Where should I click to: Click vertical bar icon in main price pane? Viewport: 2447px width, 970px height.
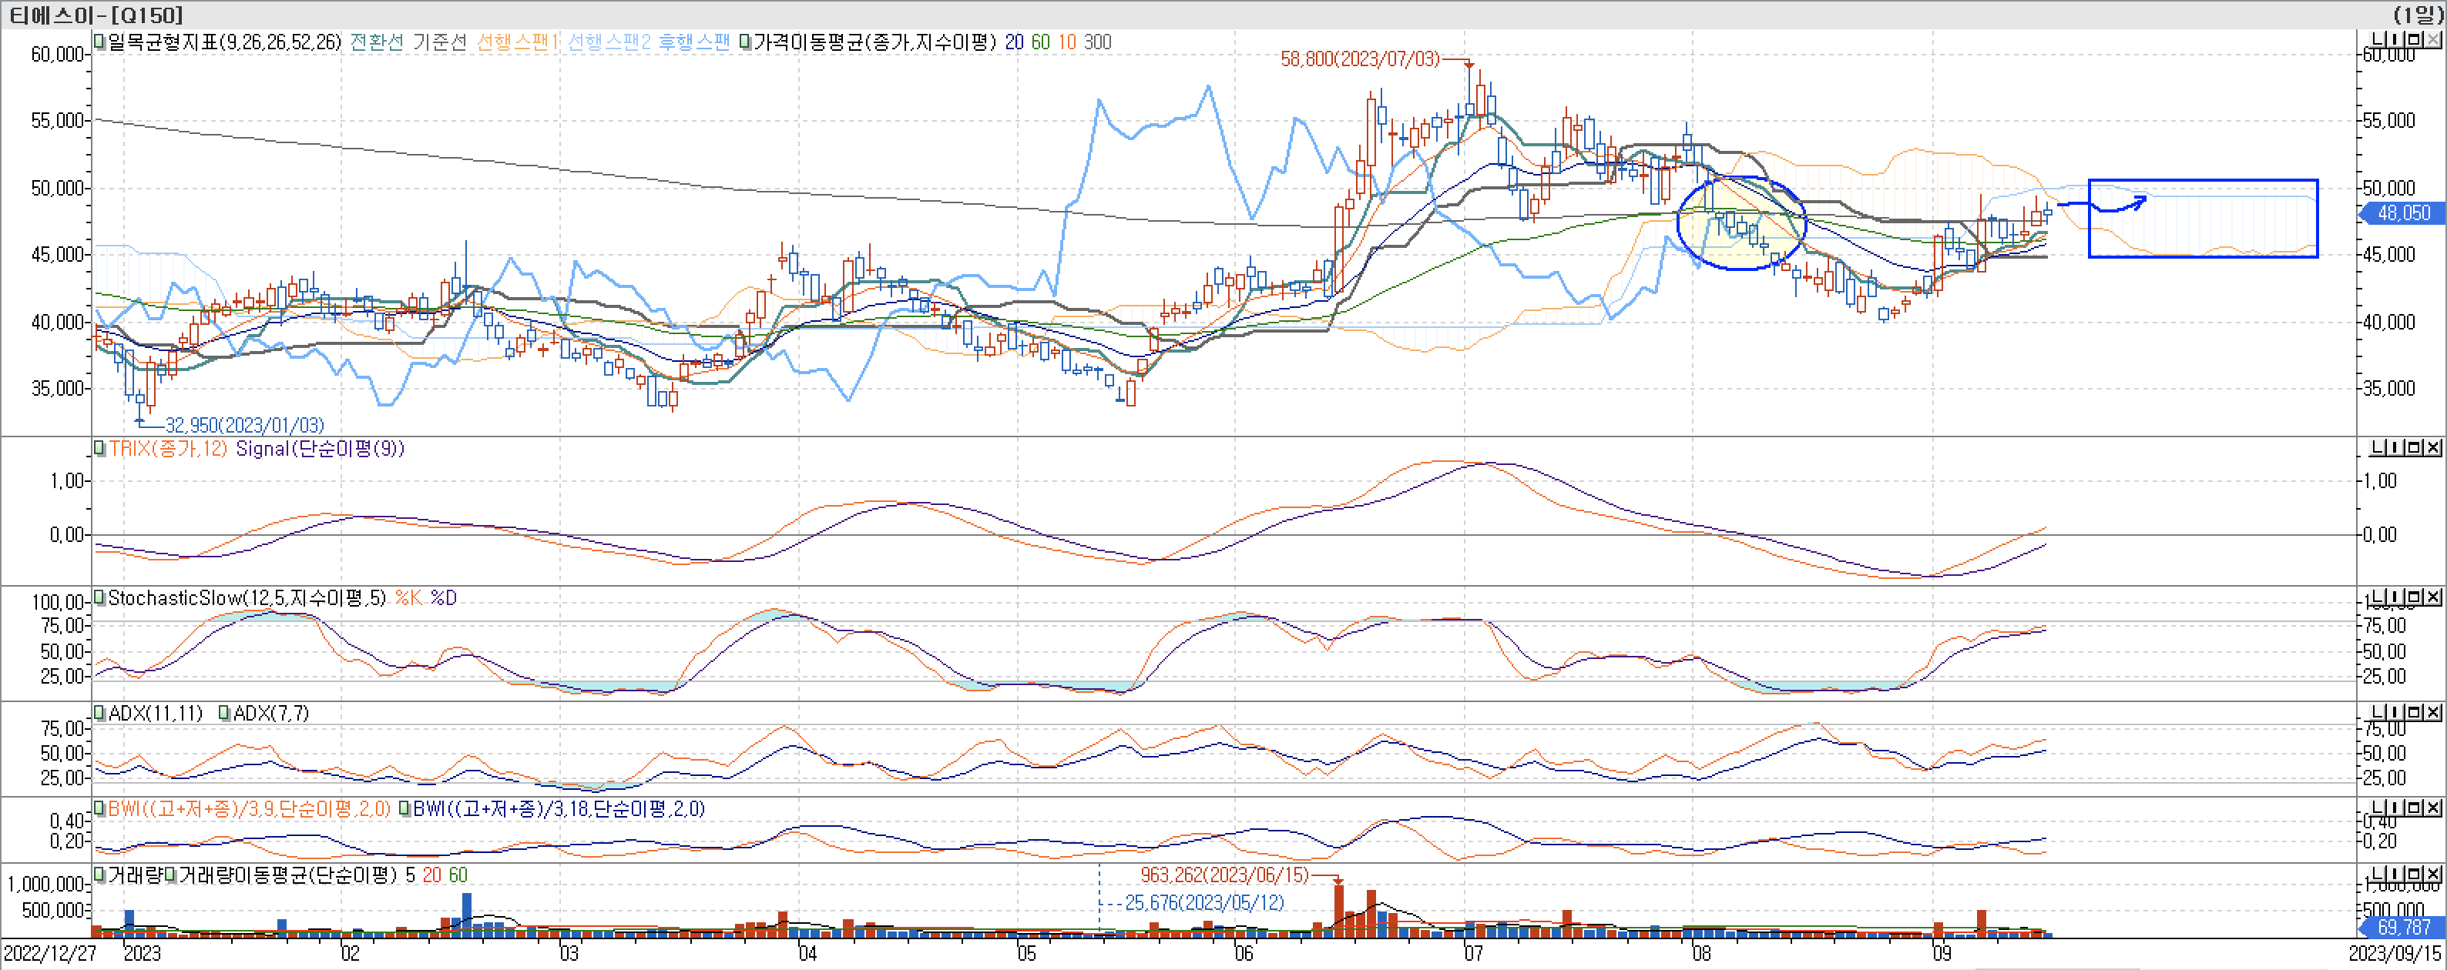coord(2395,40)
